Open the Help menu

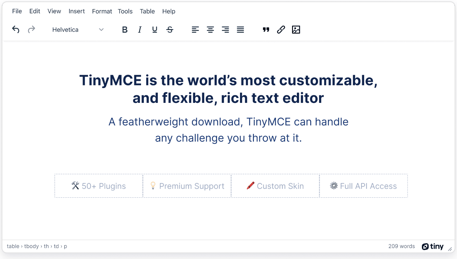tap(169, 11)
